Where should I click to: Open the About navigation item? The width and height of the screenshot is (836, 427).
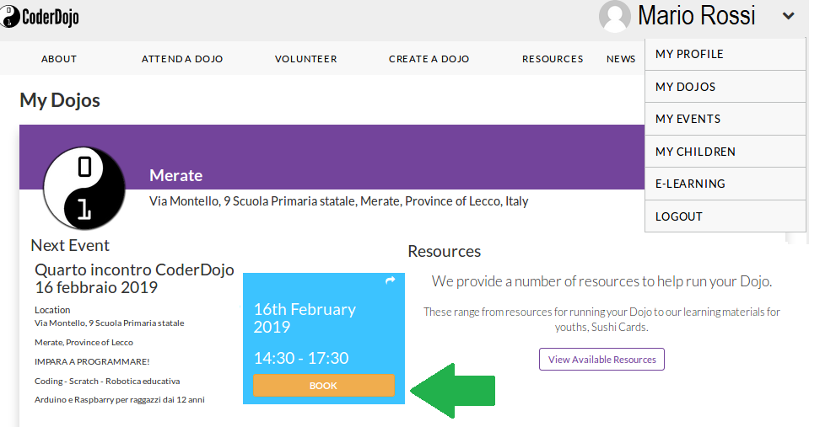[x=59, y=59]
